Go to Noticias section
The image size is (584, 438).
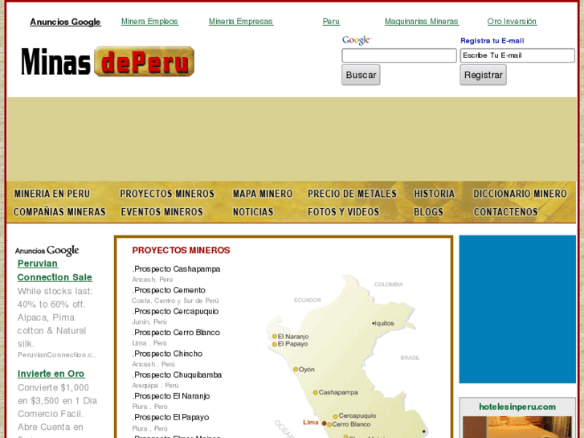[253, 212]
